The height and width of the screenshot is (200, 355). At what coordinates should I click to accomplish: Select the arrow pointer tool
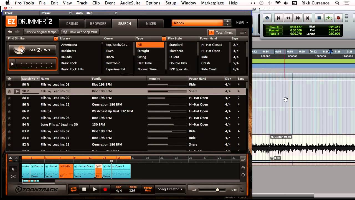[13, 169]
